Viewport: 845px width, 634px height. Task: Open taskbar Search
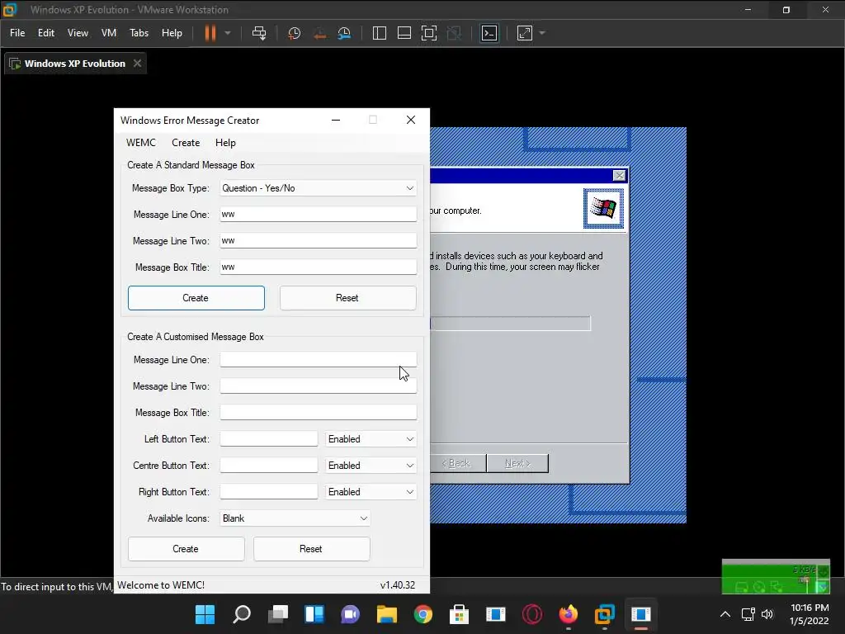[x=242, y=614]
